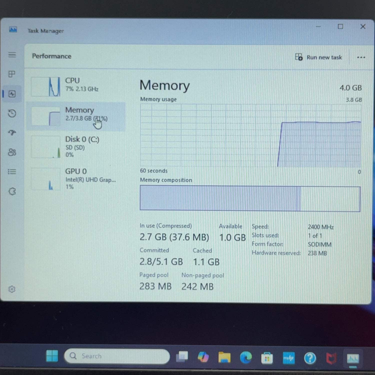Viewport: 375px width, 375px height.
Task: Click the 'In use (Compressed)' label
Action: [165, 225]
